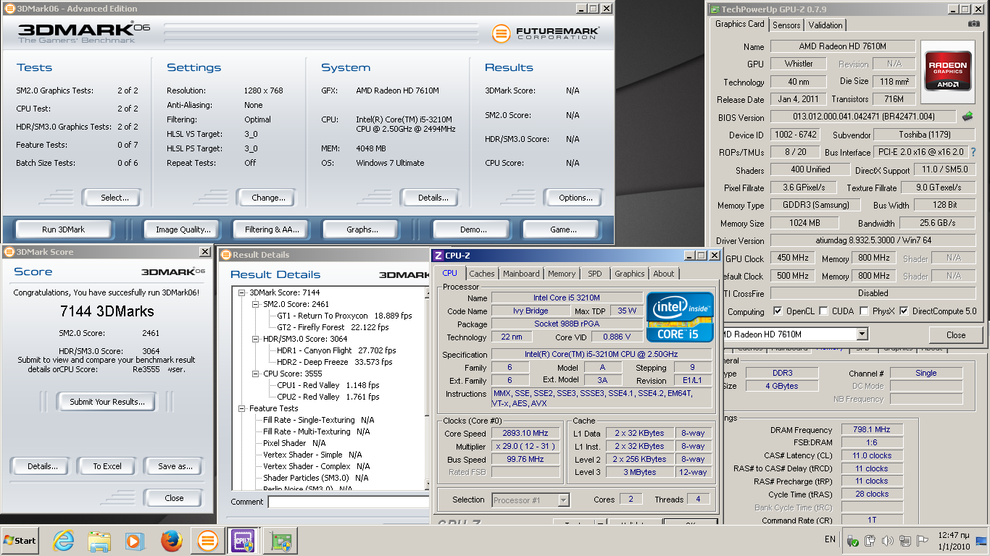Click the Windows Start button
990x556 pixels.
20,540
